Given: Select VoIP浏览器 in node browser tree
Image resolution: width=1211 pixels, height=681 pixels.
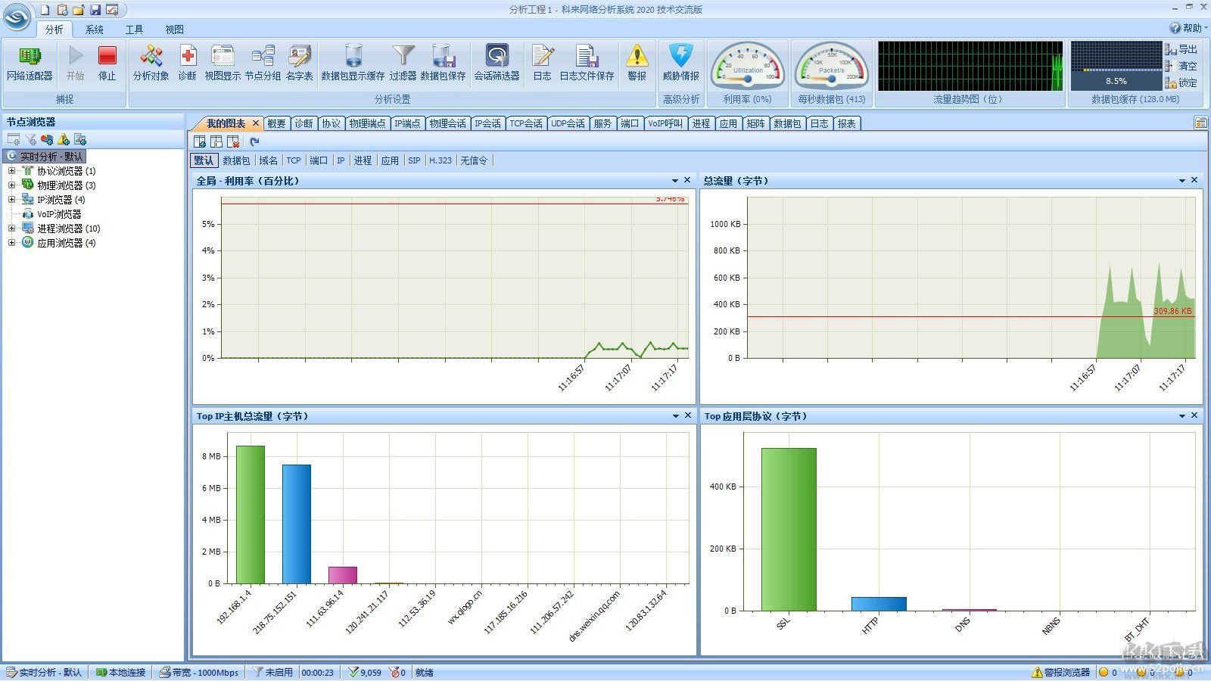Looking at the screenshot, I should pos(59,214).
